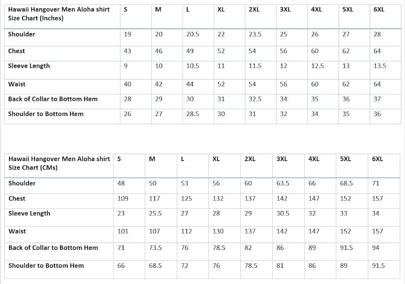Viewport: 405px width, 284px height.
Task: Click the CMs size chart title cell
Action: coord(59,163)
